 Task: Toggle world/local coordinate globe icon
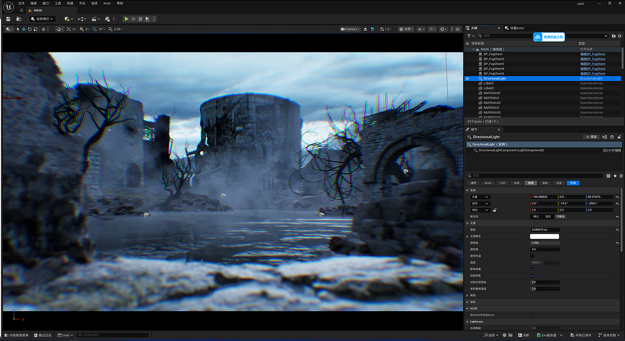click(x=43, y=29)
